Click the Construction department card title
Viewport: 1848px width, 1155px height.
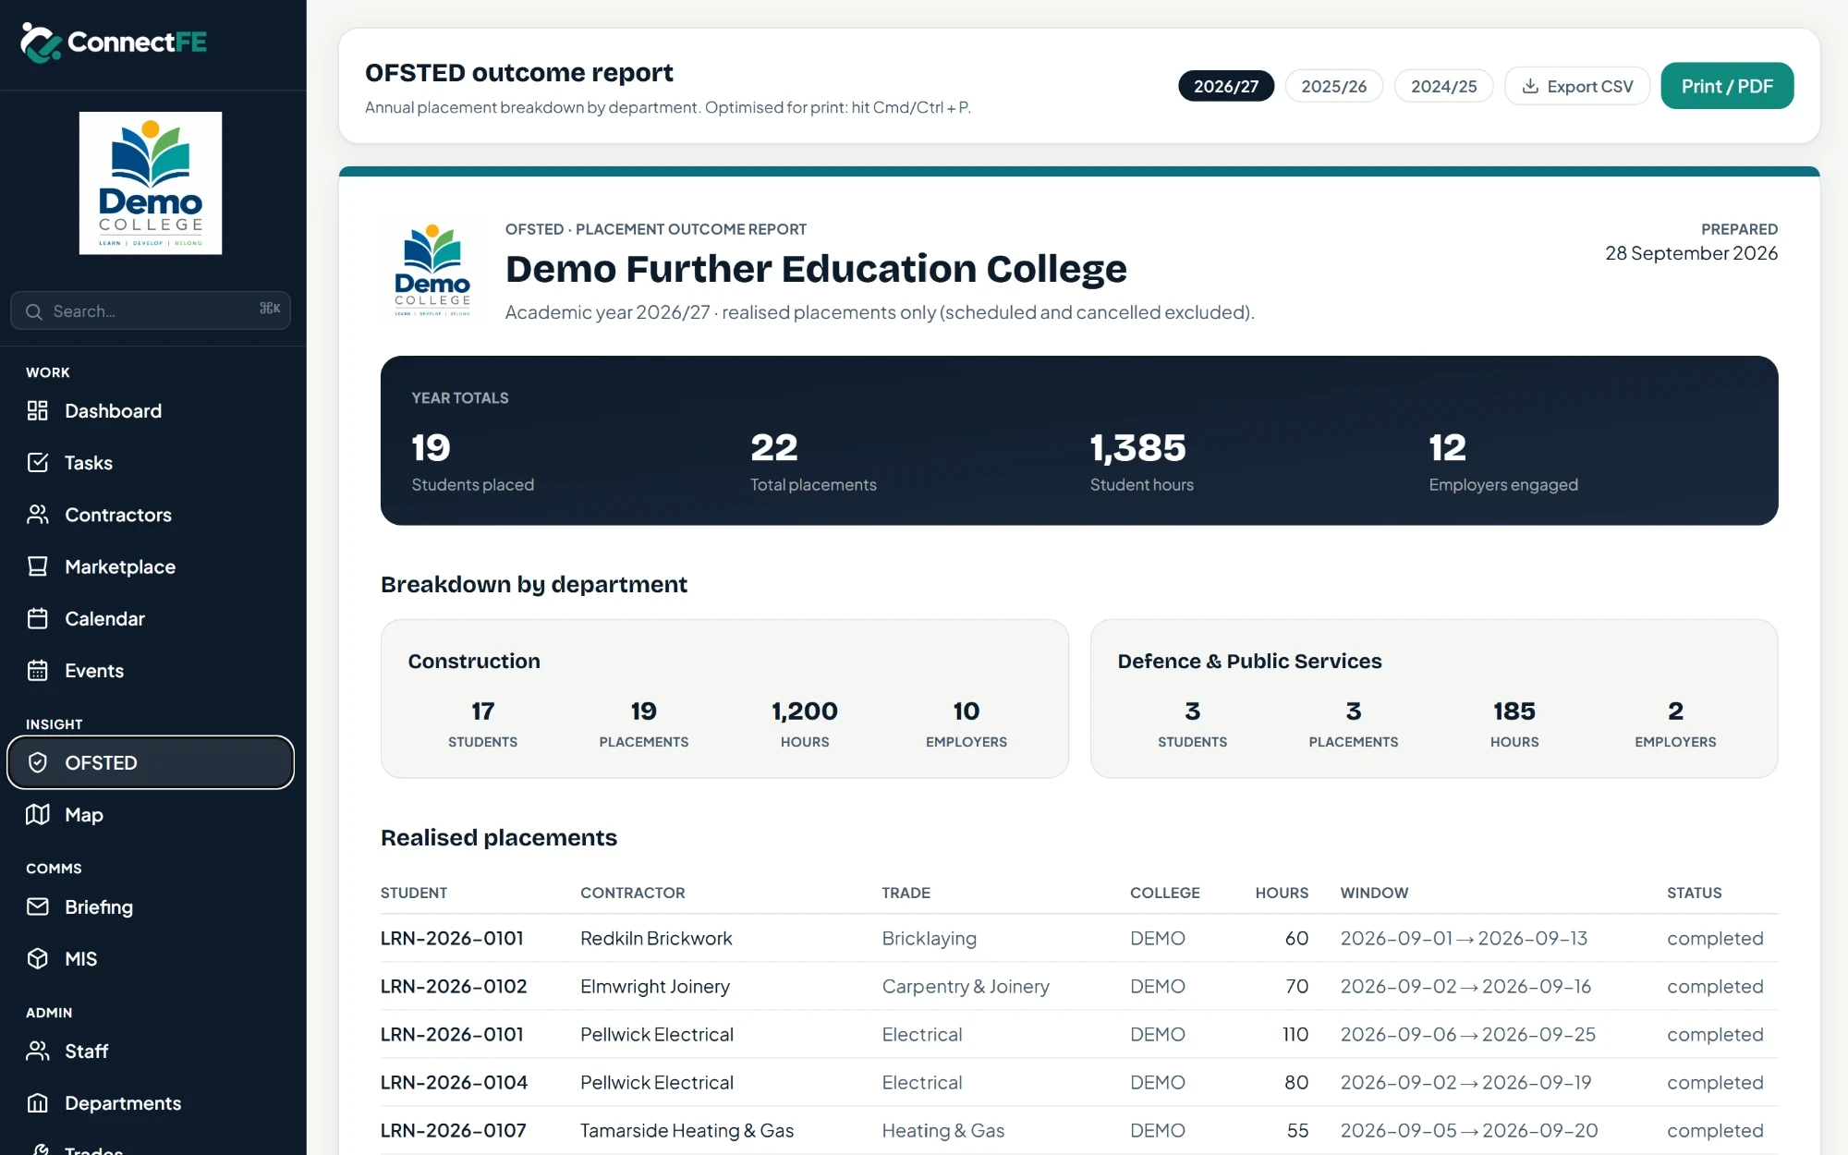click(x=474, y=662)
